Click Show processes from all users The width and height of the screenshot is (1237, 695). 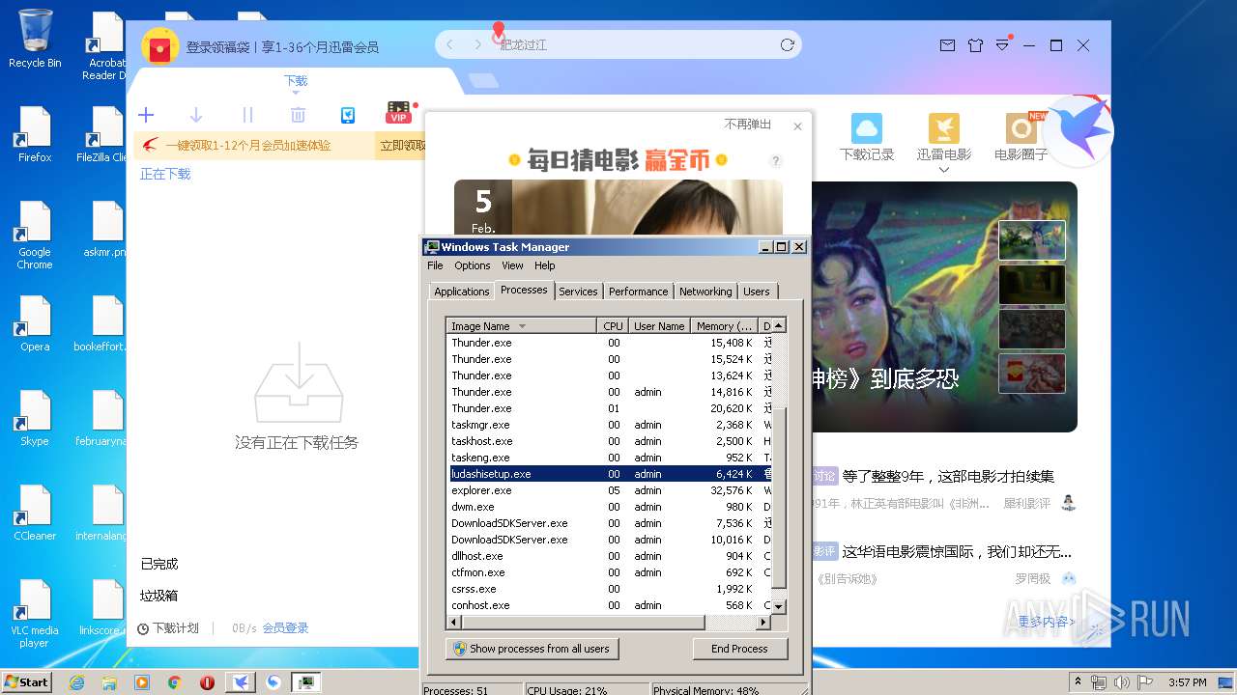[532, 649]
